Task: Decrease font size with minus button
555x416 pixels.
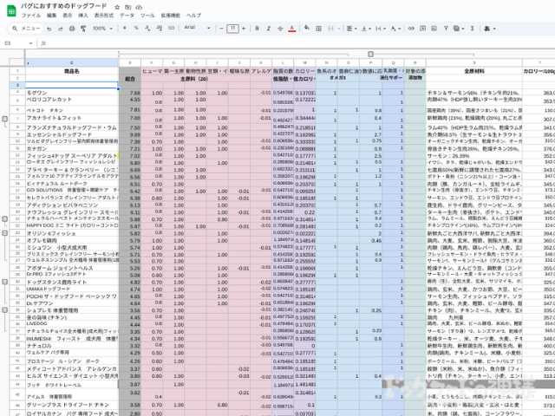Action: pos(222,29)
